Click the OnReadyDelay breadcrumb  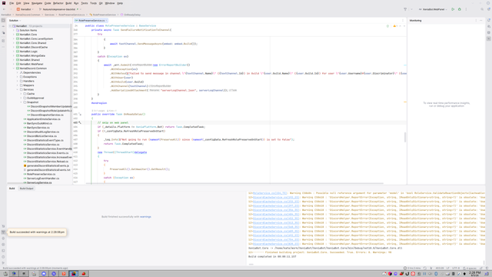[x=132, y=15]
